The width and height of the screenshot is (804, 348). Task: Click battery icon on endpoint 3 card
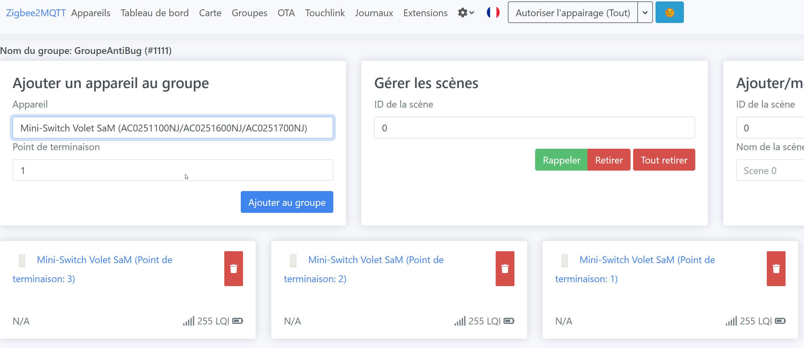point(238,321)
